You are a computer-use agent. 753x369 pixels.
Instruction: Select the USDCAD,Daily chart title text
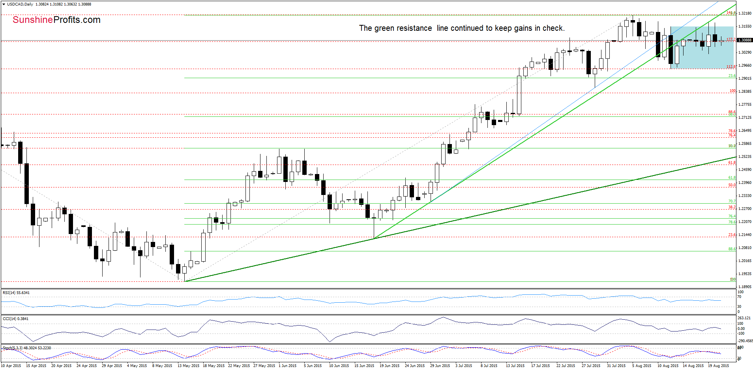[x=20, y=4]
